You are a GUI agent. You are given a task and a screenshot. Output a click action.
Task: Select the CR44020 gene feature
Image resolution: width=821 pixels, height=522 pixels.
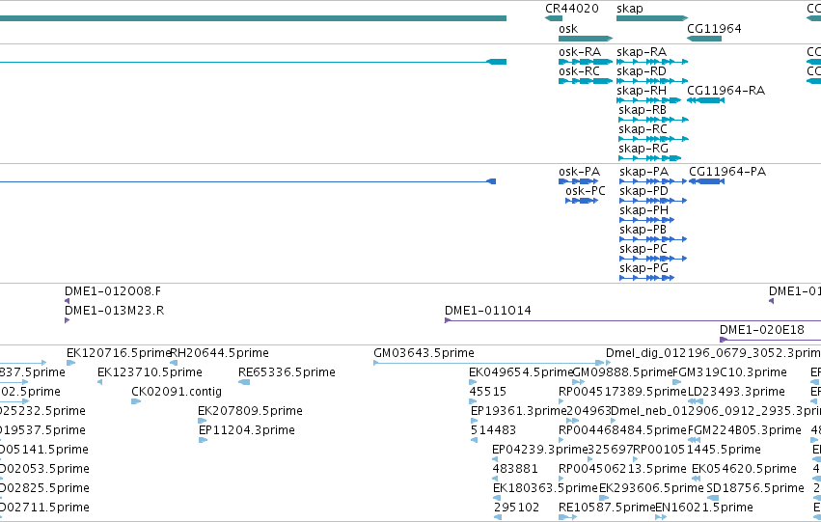(554, 18)
